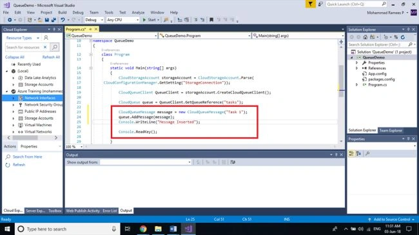Click the split editor window handle
The height and width of the screenshot is (235, 419).
click(341, 42)
